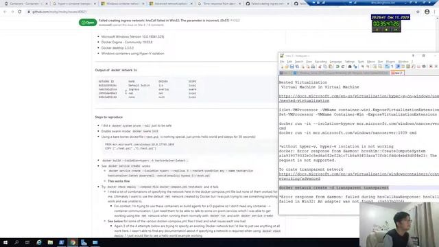Click the Record Macro icon in Notepad++
Image resolution: width=439 pixels, height=247 pixels.
point(431,67)
